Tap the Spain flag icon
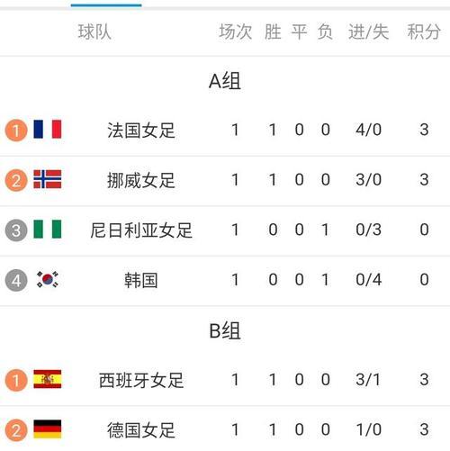The width and height of the screenshot is (450, 451). [x=48, y=379]
